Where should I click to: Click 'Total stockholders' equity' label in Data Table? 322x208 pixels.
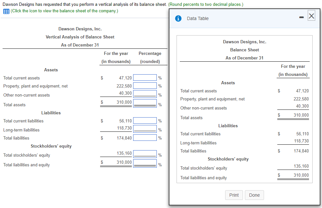click(x=204, y=168)
